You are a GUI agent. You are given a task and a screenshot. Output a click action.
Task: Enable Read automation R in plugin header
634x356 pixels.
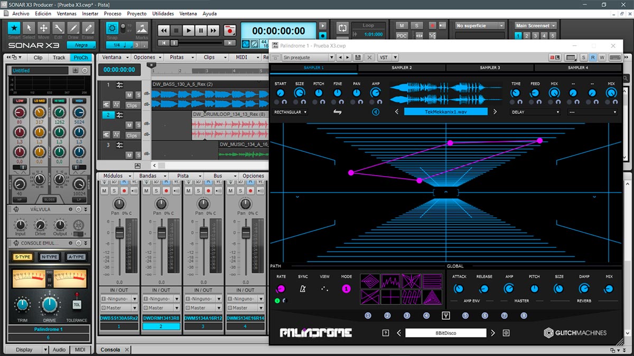(593, 57)
